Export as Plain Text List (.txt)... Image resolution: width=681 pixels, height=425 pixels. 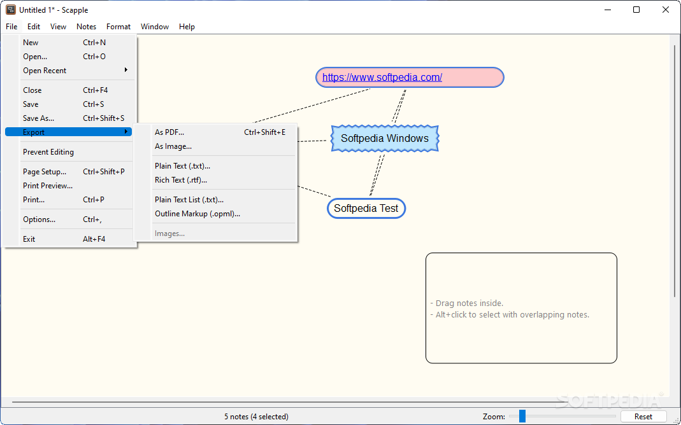[x=216, y=200]
